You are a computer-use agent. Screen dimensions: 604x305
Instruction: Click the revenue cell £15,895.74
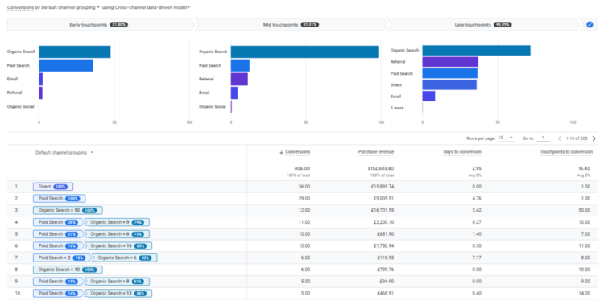(x=382, y=187)
